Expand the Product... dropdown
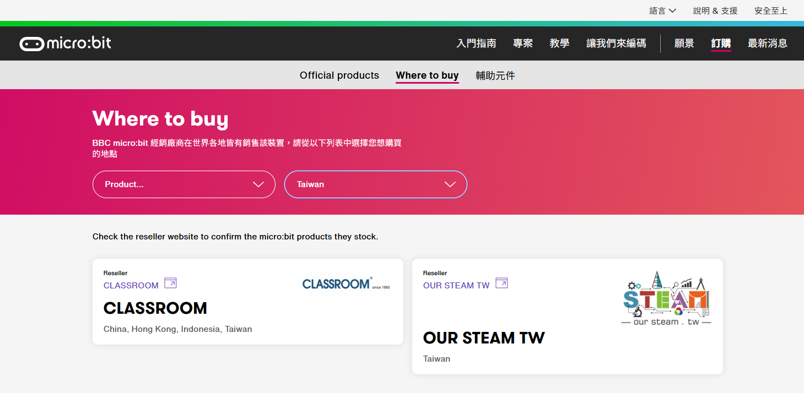 184,184
